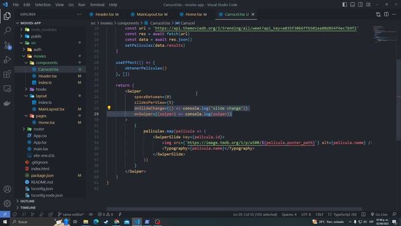Click Ln 29, Col 55 cursor position
401x226 pixels.
coord(255,214)
